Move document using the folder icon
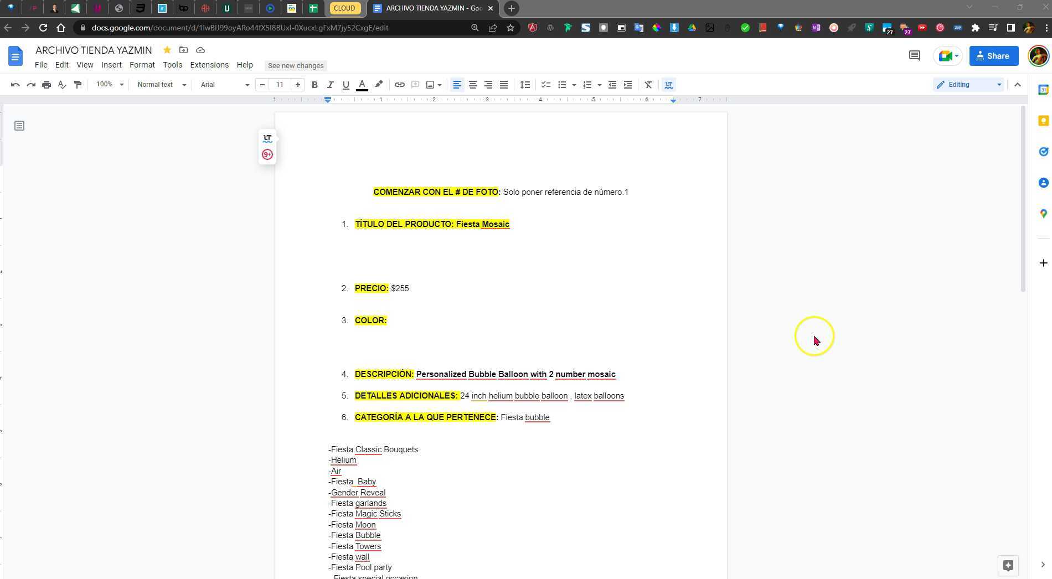This screenshot has width=1052, height=579. click(x=183, y=50)
